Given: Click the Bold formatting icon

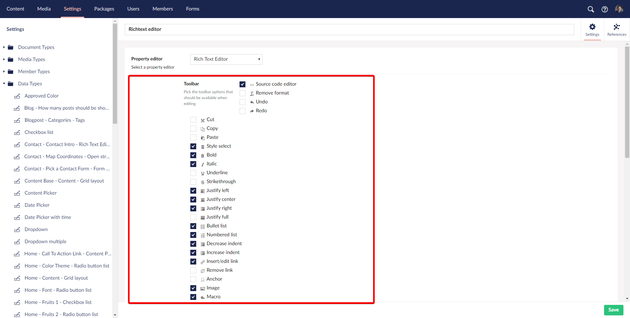Looking at the screenshot, I should coord(202,155).
